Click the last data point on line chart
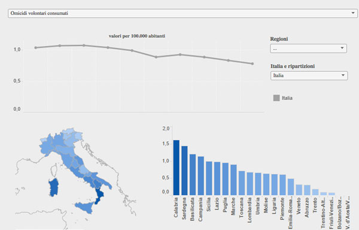The height and width of the screenshot is (230, 359). click(x=252, y=63)
